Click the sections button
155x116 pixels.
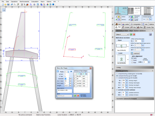click(135, 53)
